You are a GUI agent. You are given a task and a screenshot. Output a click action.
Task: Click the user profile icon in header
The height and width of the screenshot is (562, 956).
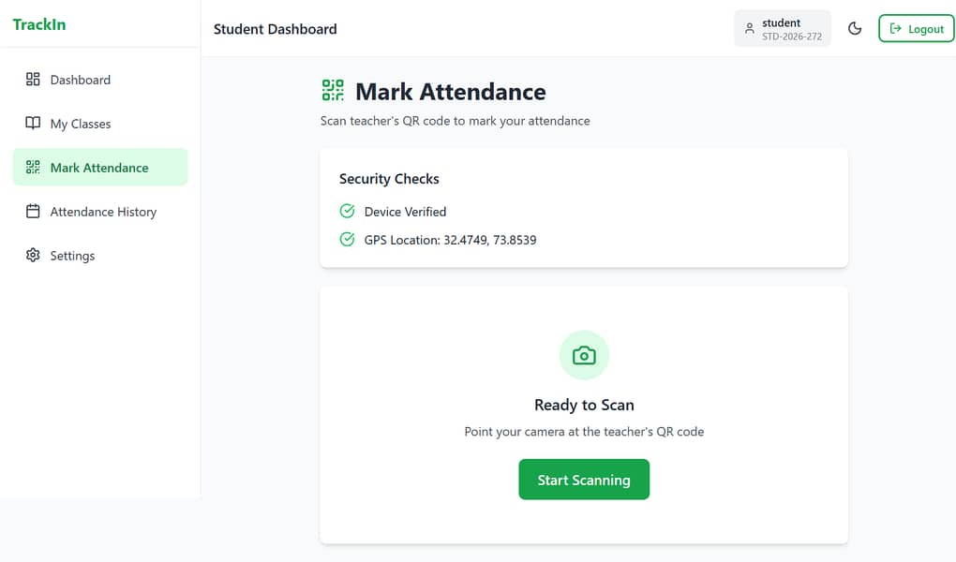coord(749,29)
